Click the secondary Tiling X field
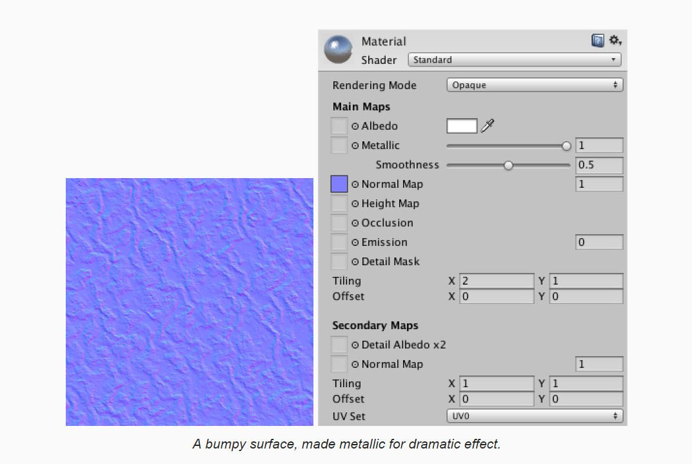The width and height of the screenshot is (692, 464). point(497,383)
